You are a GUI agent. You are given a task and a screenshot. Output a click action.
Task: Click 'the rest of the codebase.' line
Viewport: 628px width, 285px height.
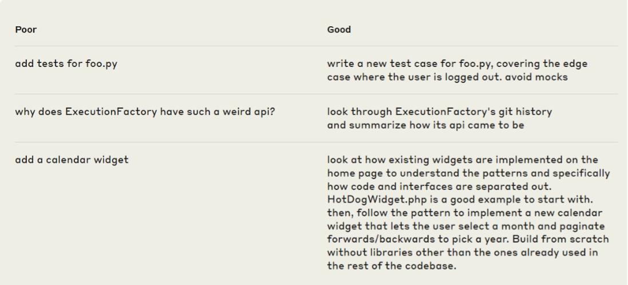tap(392, 266)
